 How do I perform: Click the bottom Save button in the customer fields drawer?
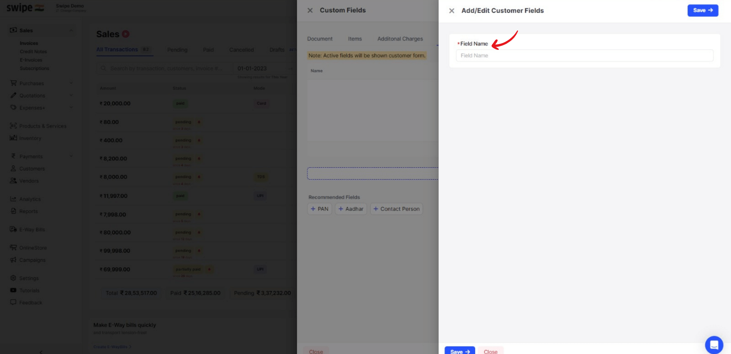(x=460, y=351)
